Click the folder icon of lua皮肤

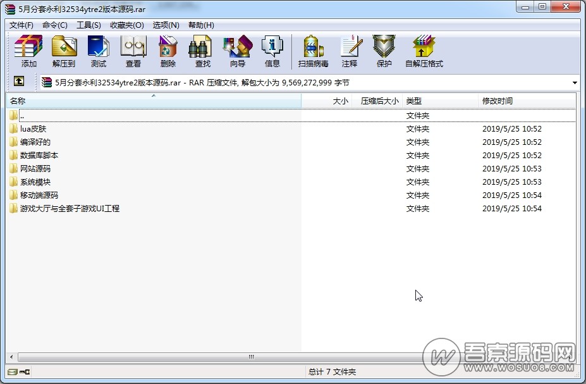pos(13,128)
